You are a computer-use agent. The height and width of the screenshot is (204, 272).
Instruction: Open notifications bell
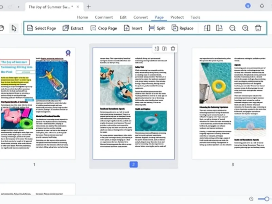pyautogui.click(x=262, y=6)
